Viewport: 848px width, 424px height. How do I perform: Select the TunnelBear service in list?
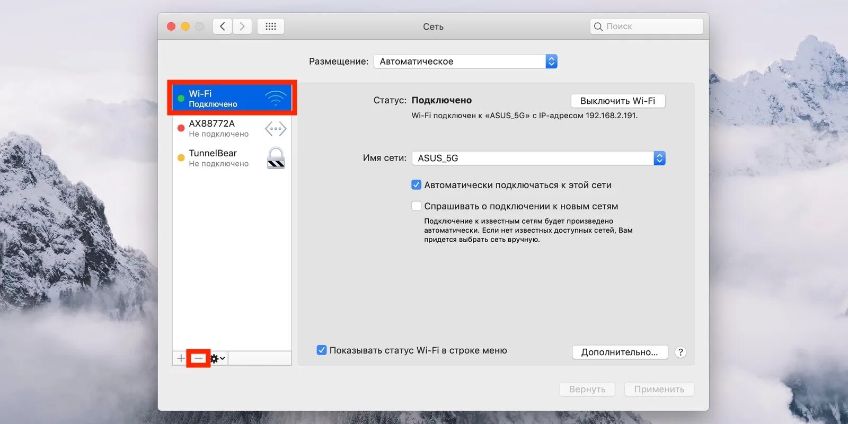(x=218, y=158)
